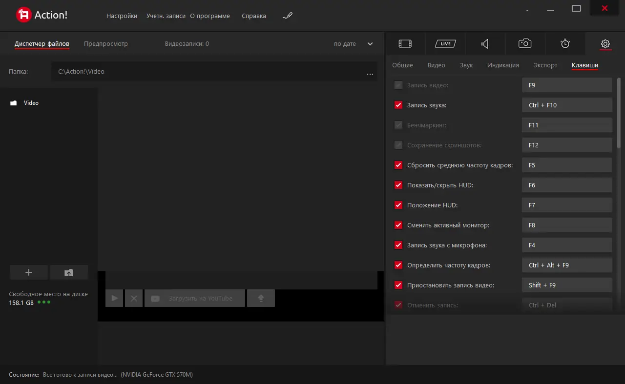Select the Звук settings tab

coord(466,65)
